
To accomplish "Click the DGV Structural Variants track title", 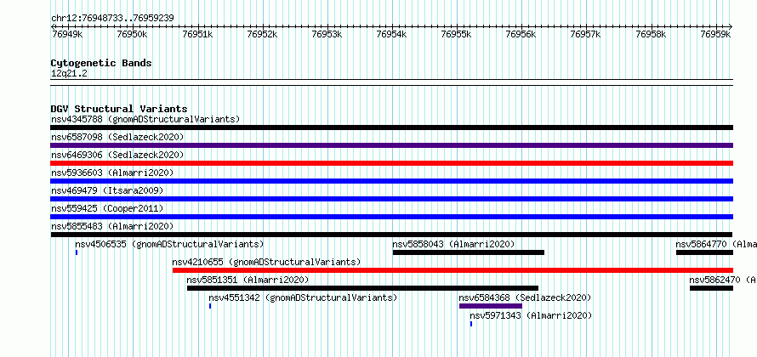I will (x=119, y=109).
